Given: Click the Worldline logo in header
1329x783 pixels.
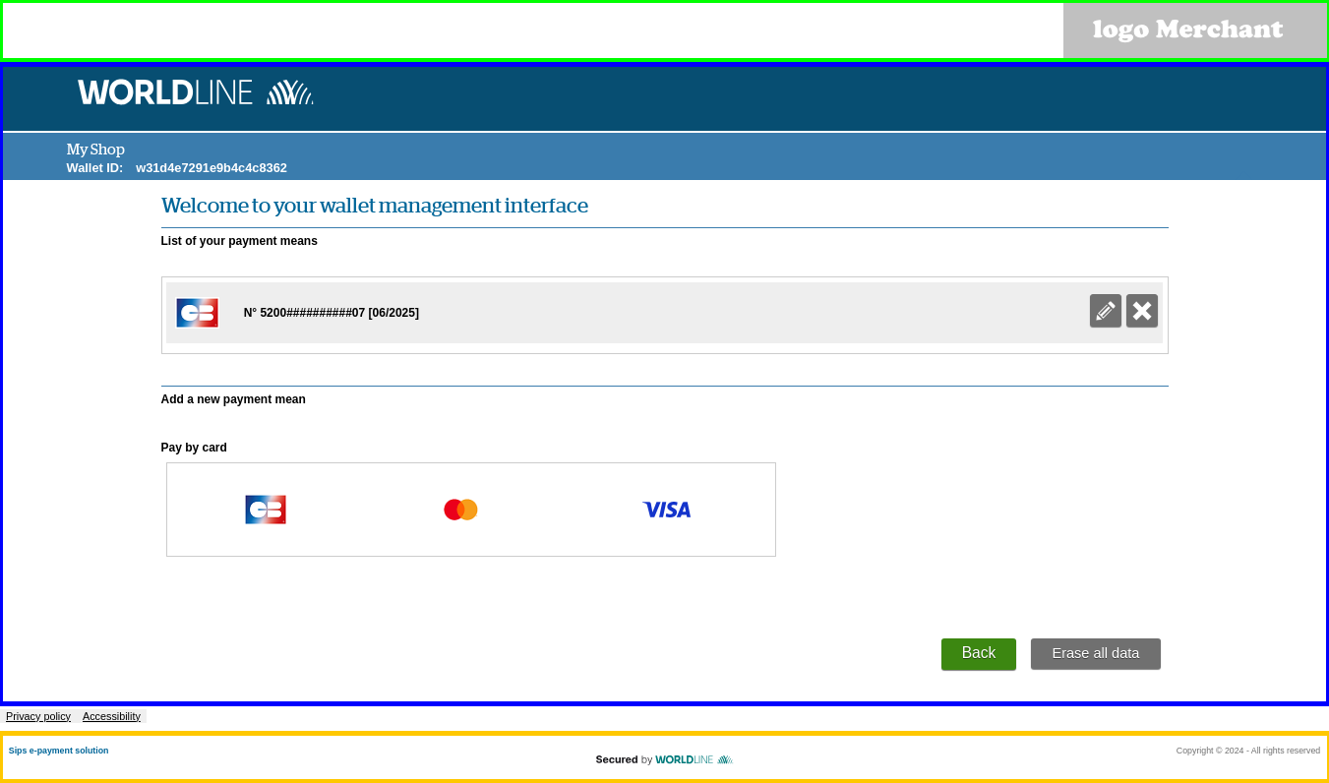Looking at the screenshot, I should point(196,92).
